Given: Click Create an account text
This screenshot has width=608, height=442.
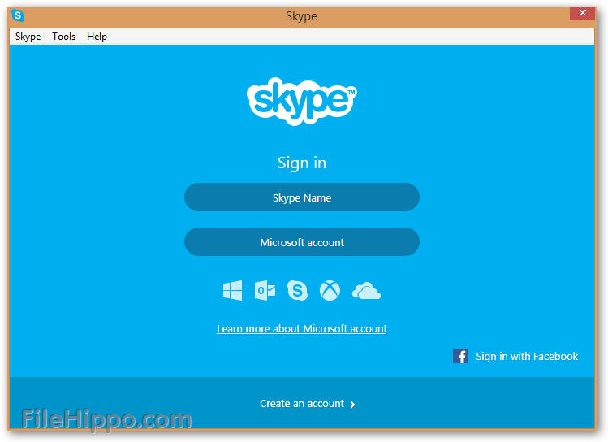Looking at the screenshot, I should coord(302,404).
